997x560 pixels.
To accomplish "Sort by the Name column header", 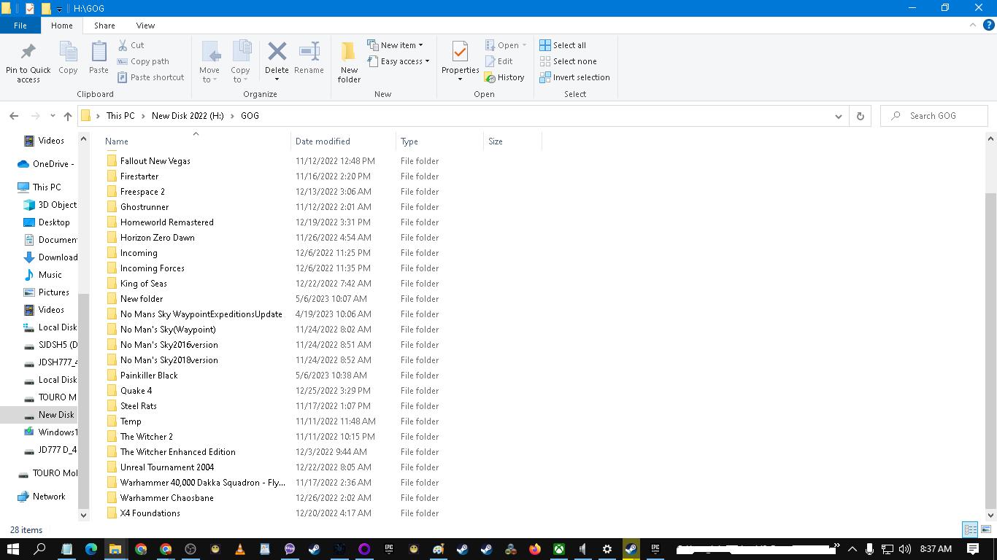I will tap(196, 141).
